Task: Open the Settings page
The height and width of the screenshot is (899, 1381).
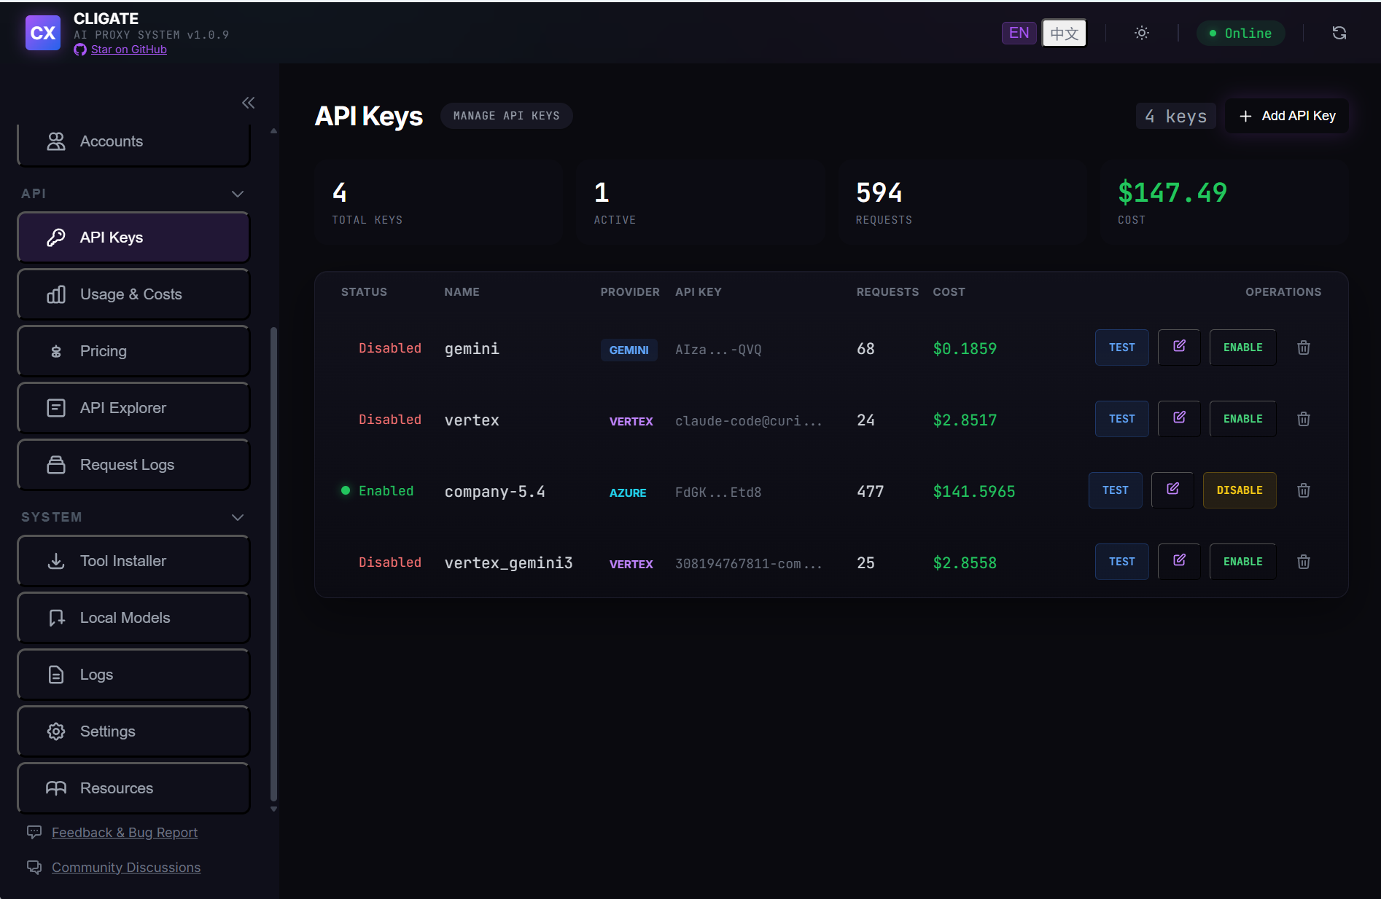Action: click(x=133, y=731)
